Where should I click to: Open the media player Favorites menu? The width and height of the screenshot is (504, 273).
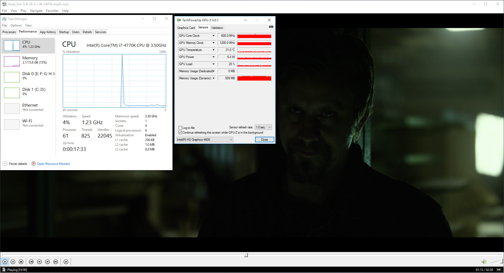[x=52, y=11]
